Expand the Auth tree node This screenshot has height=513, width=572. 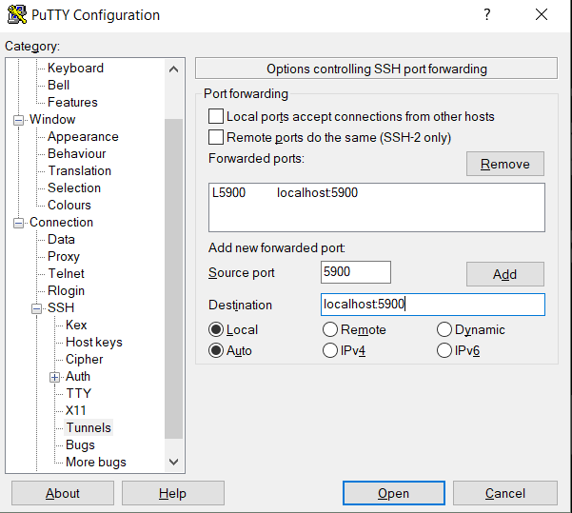(x=54, y=377)
